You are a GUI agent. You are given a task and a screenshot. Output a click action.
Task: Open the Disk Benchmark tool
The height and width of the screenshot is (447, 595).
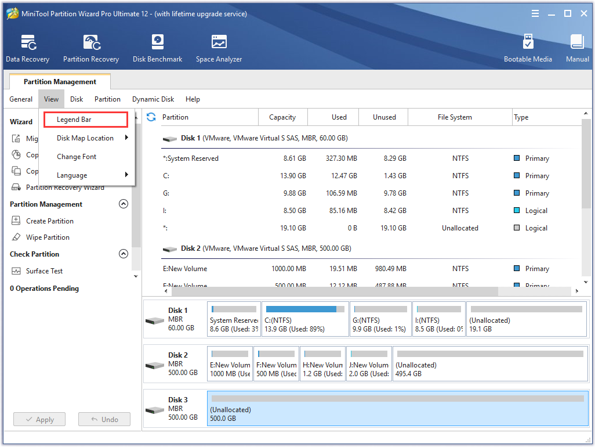(x=157, y=49)
